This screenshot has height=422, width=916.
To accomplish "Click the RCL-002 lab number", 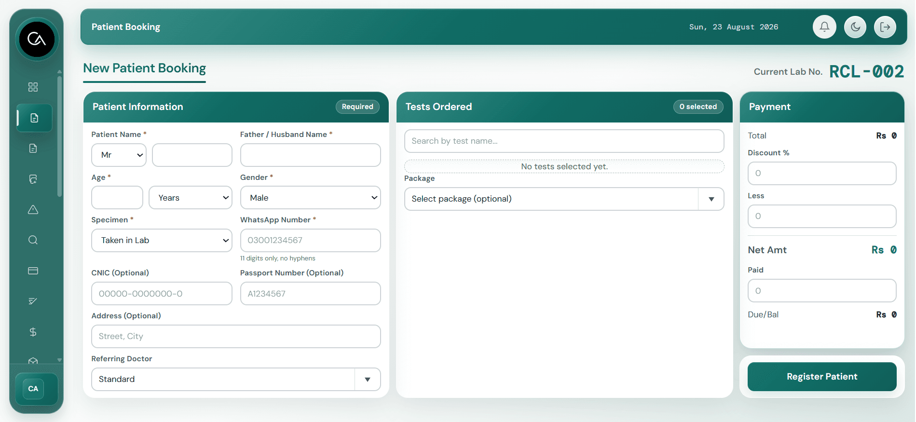I will pyautogui.click(x=866, y=72).
